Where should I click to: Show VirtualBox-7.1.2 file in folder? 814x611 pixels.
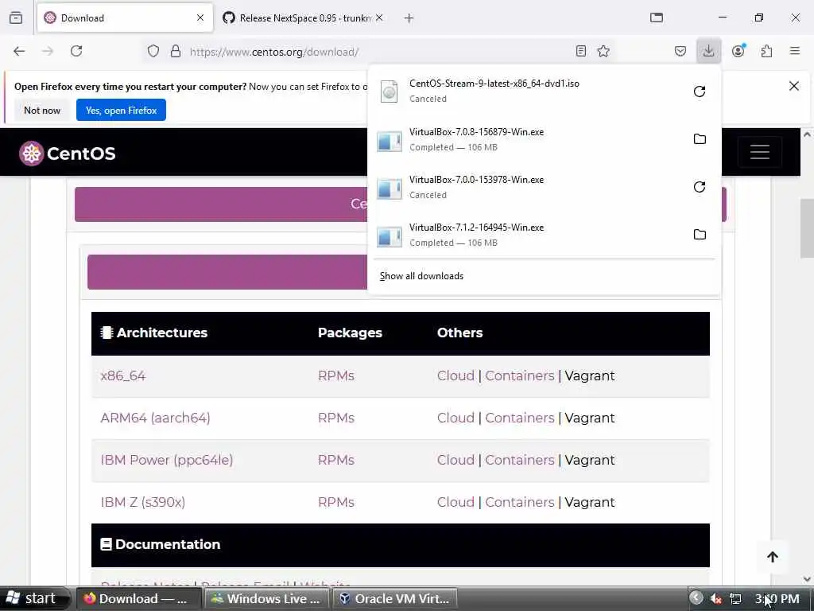pyautogui.click(x=700, y=235)
